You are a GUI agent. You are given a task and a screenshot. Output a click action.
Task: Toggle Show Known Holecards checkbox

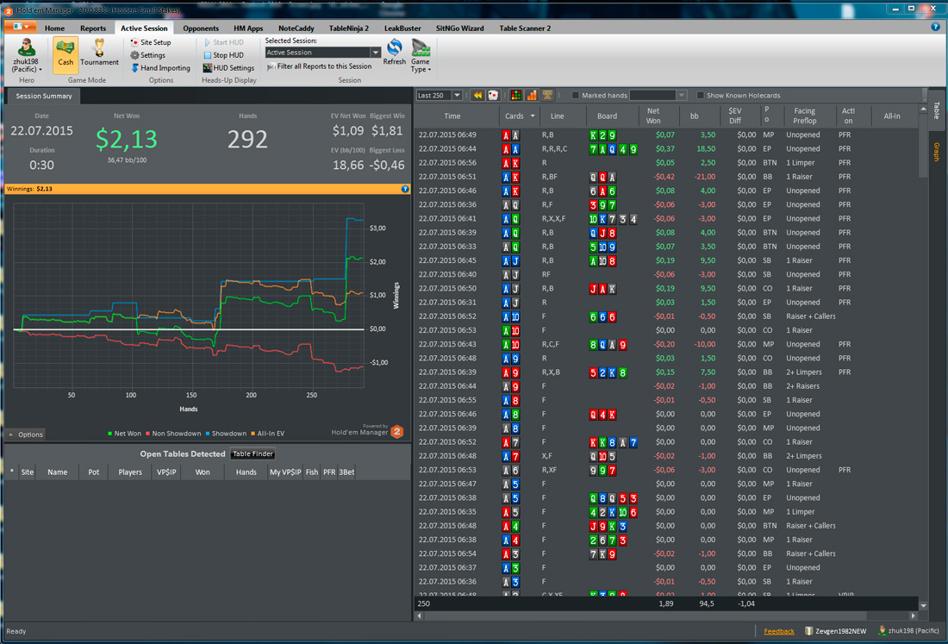pos(700,96)
